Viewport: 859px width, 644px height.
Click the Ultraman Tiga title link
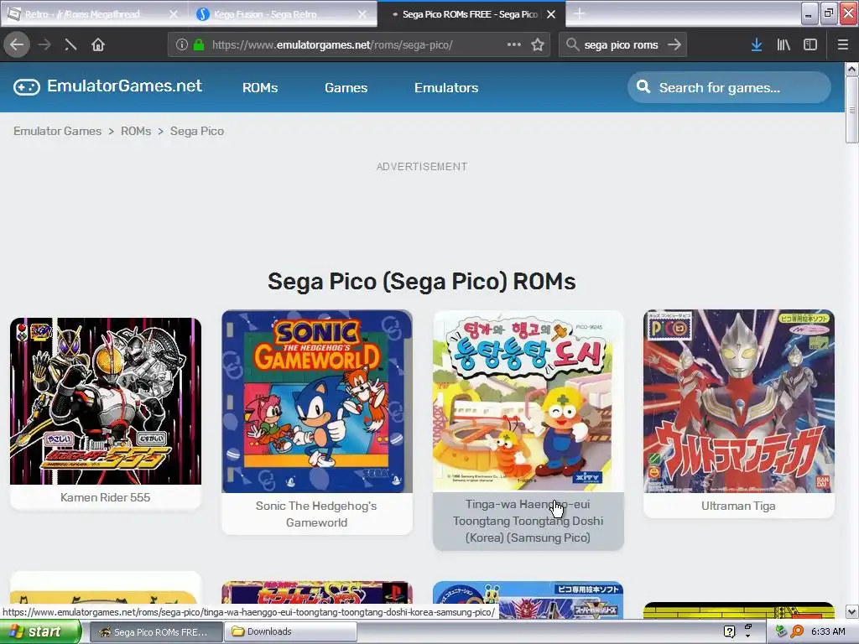click(738, 506)
